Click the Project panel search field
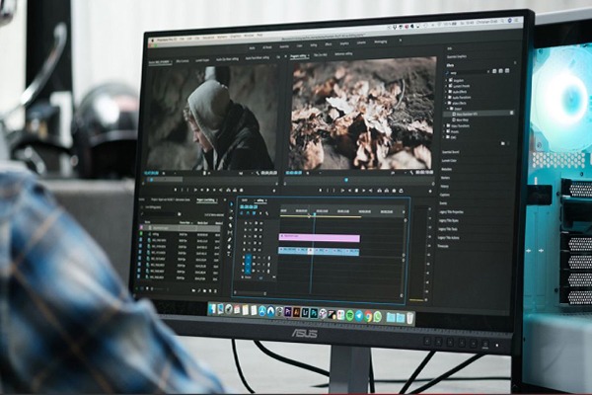Viewport: 592px width, 395px height. point(159,213)
